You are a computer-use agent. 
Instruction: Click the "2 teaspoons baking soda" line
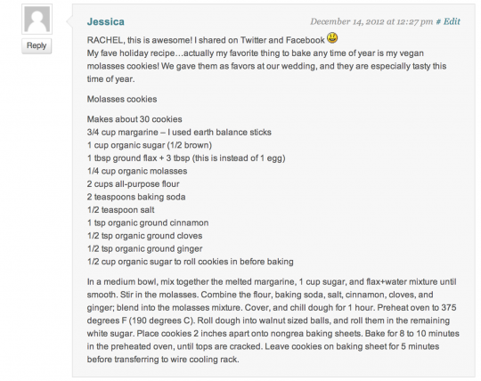[x=136, y=197]
